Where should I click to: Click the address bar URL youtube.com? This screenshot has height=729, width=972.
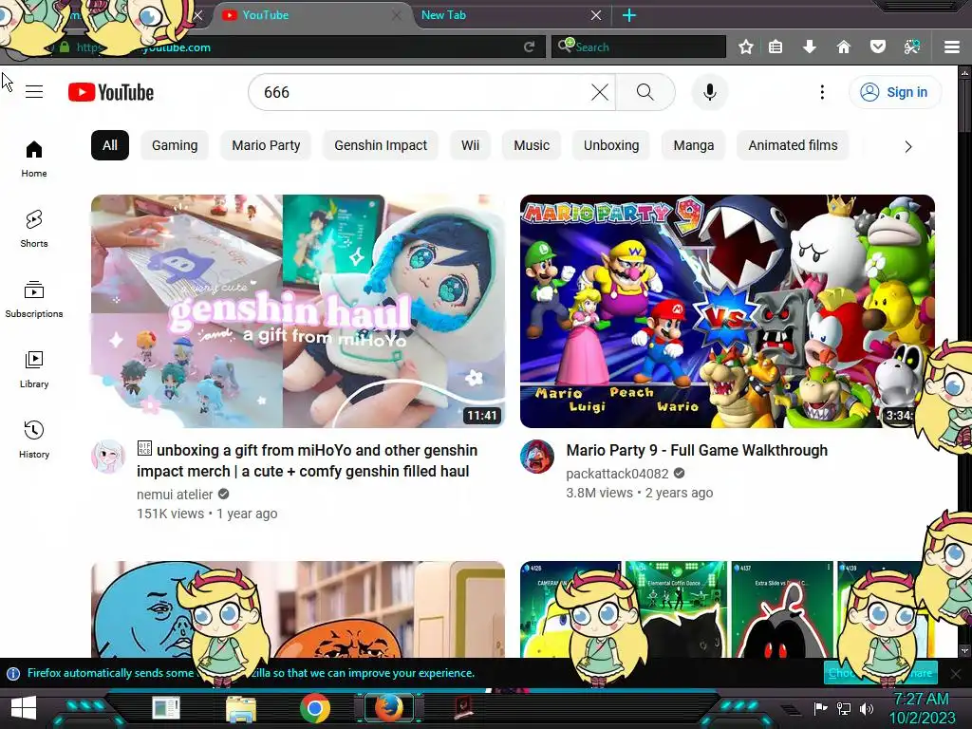click(x=177, y=47)
